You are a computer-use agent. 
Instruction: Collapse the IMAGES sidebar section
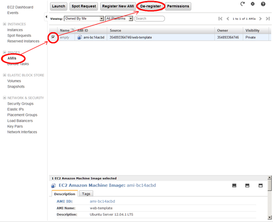[5, 52]
